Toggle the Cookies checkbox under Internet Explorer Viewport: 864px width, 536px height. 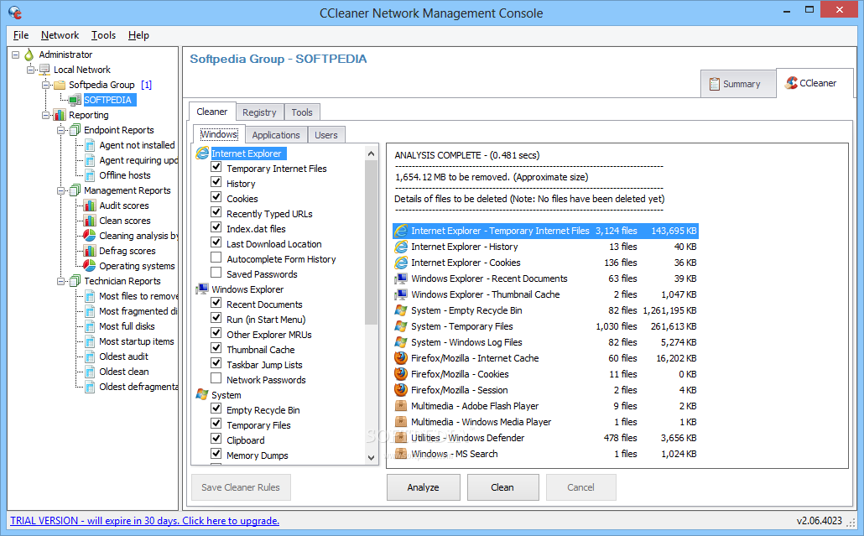pyautogui.click(x=216, y=196)
